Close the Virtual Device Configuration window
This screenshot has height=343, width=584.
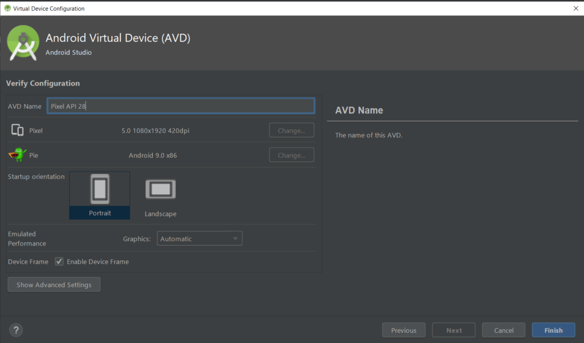coord(575,8)
